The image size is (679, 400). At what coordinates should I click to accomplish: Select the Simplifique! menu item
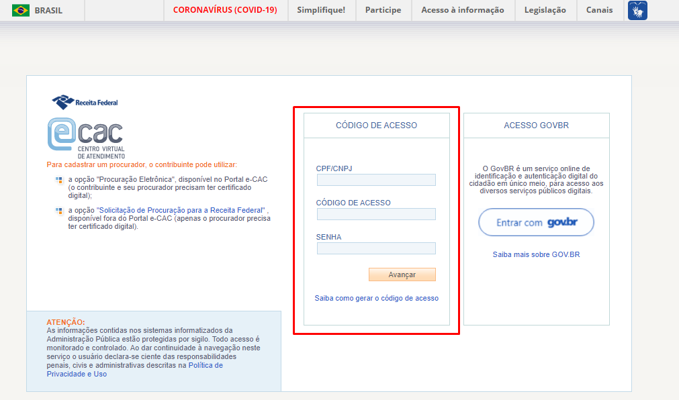click(321, 10)
